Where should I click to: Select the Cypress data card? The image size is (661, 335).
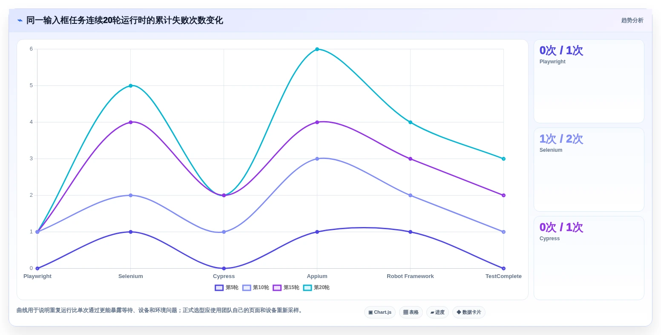click(x=589, y=258)
